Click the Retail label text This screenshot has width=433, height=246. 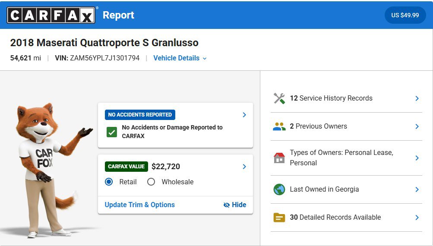coord(128,182)
